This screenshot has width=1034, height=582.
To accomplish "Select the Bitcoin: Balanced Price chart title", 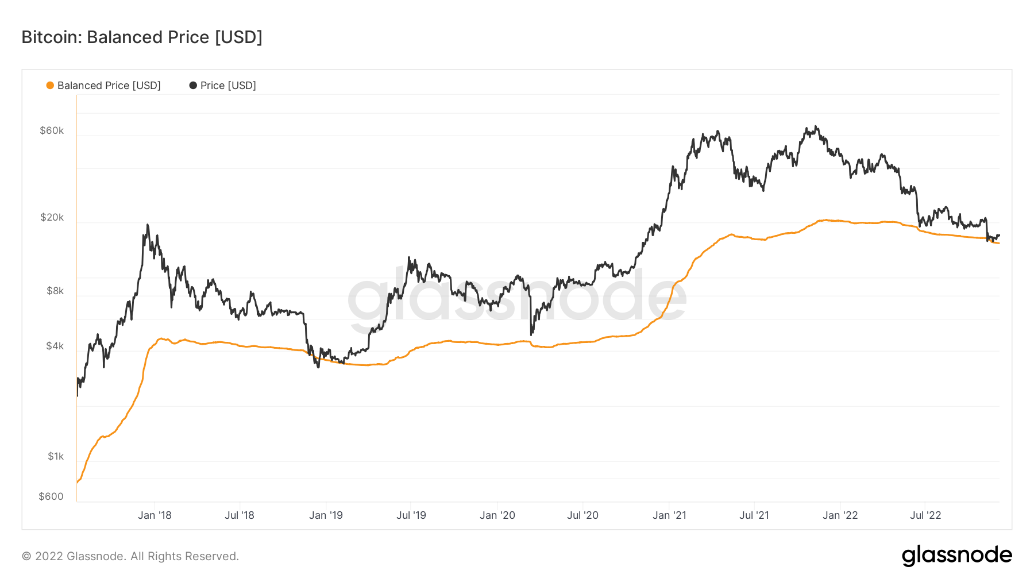I will pos(142,37).
